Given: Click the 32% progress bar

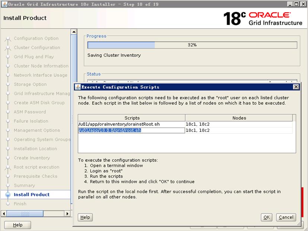Looking at the screenshot, I should [x=192, y=45].
